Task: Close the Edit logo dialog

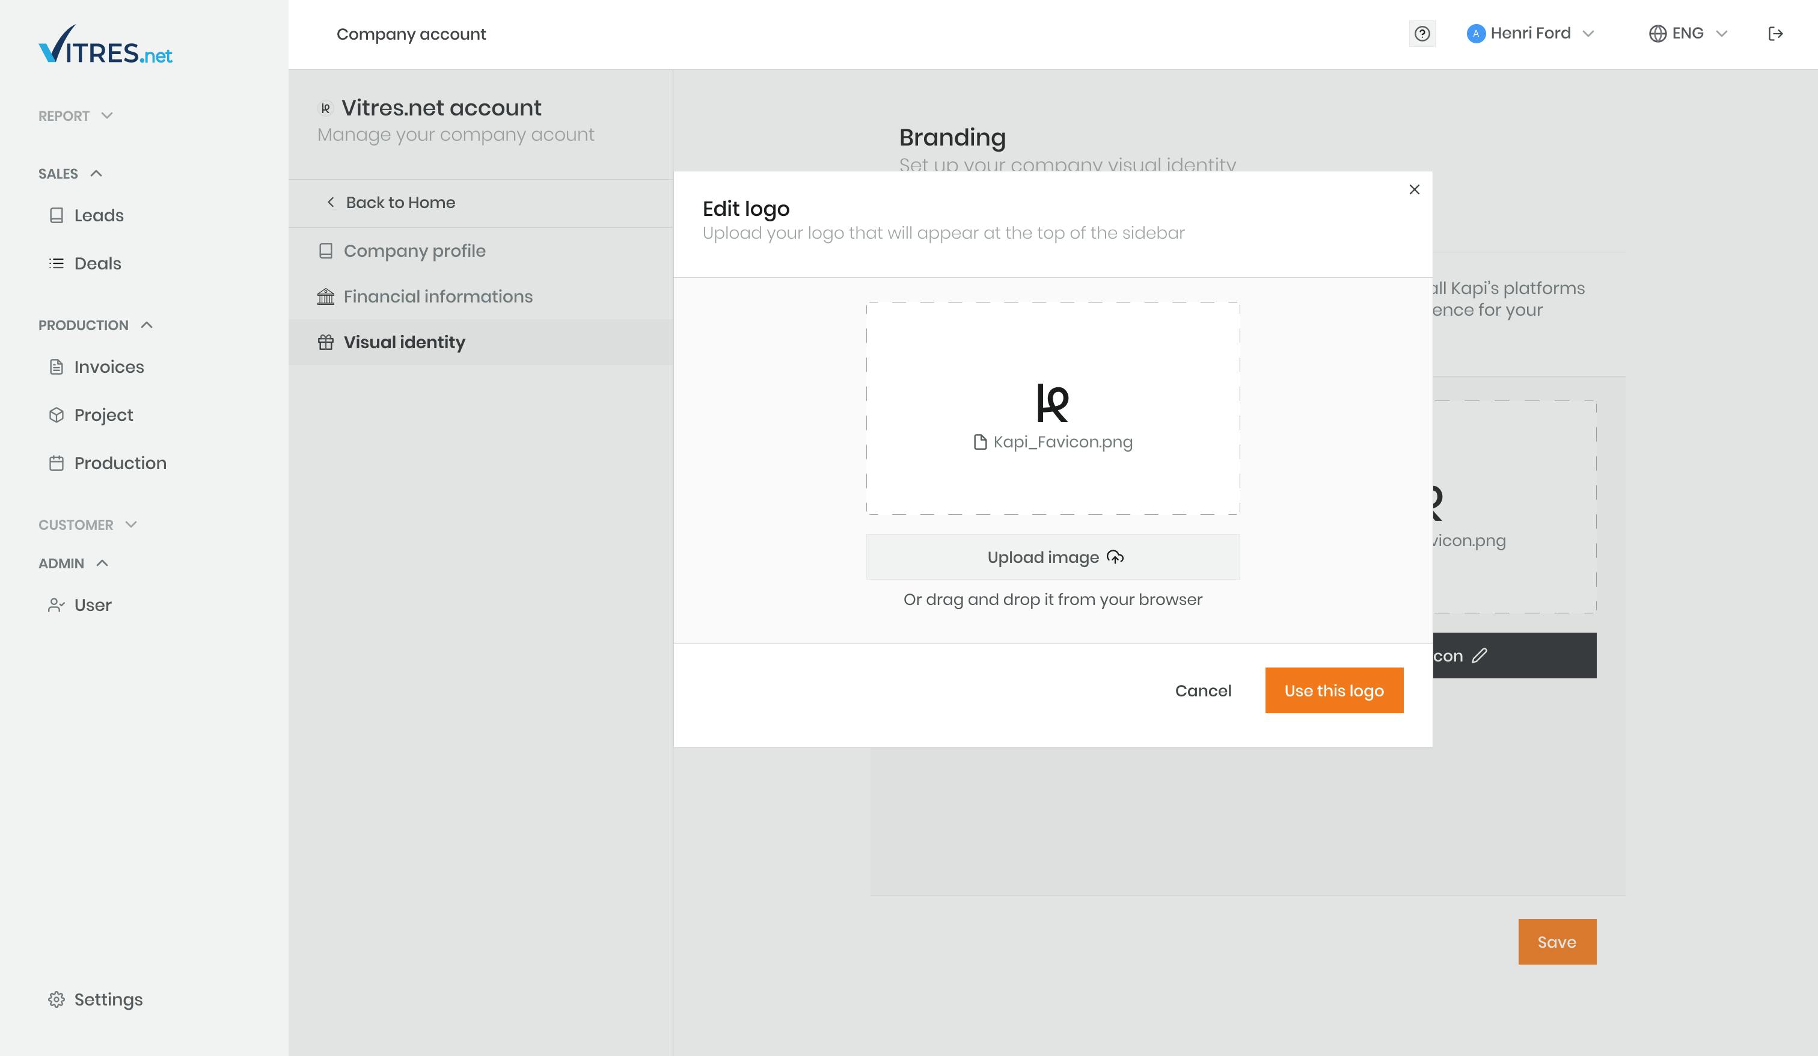Action: [1414, 189]
